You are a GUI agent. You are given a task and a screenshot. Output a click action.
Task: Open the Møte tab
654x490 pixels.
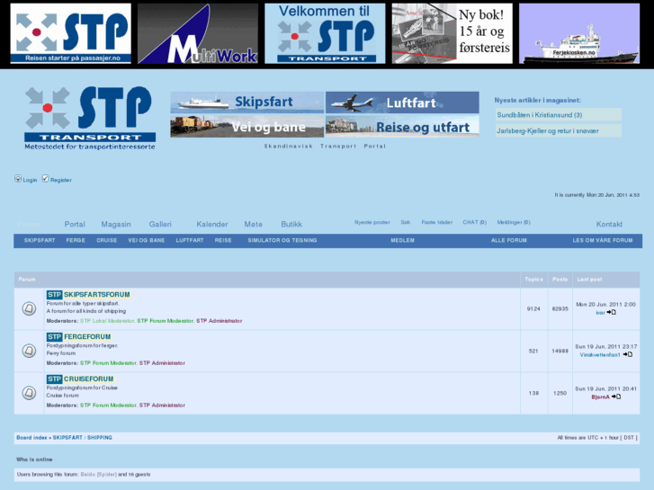coord(253,224)
